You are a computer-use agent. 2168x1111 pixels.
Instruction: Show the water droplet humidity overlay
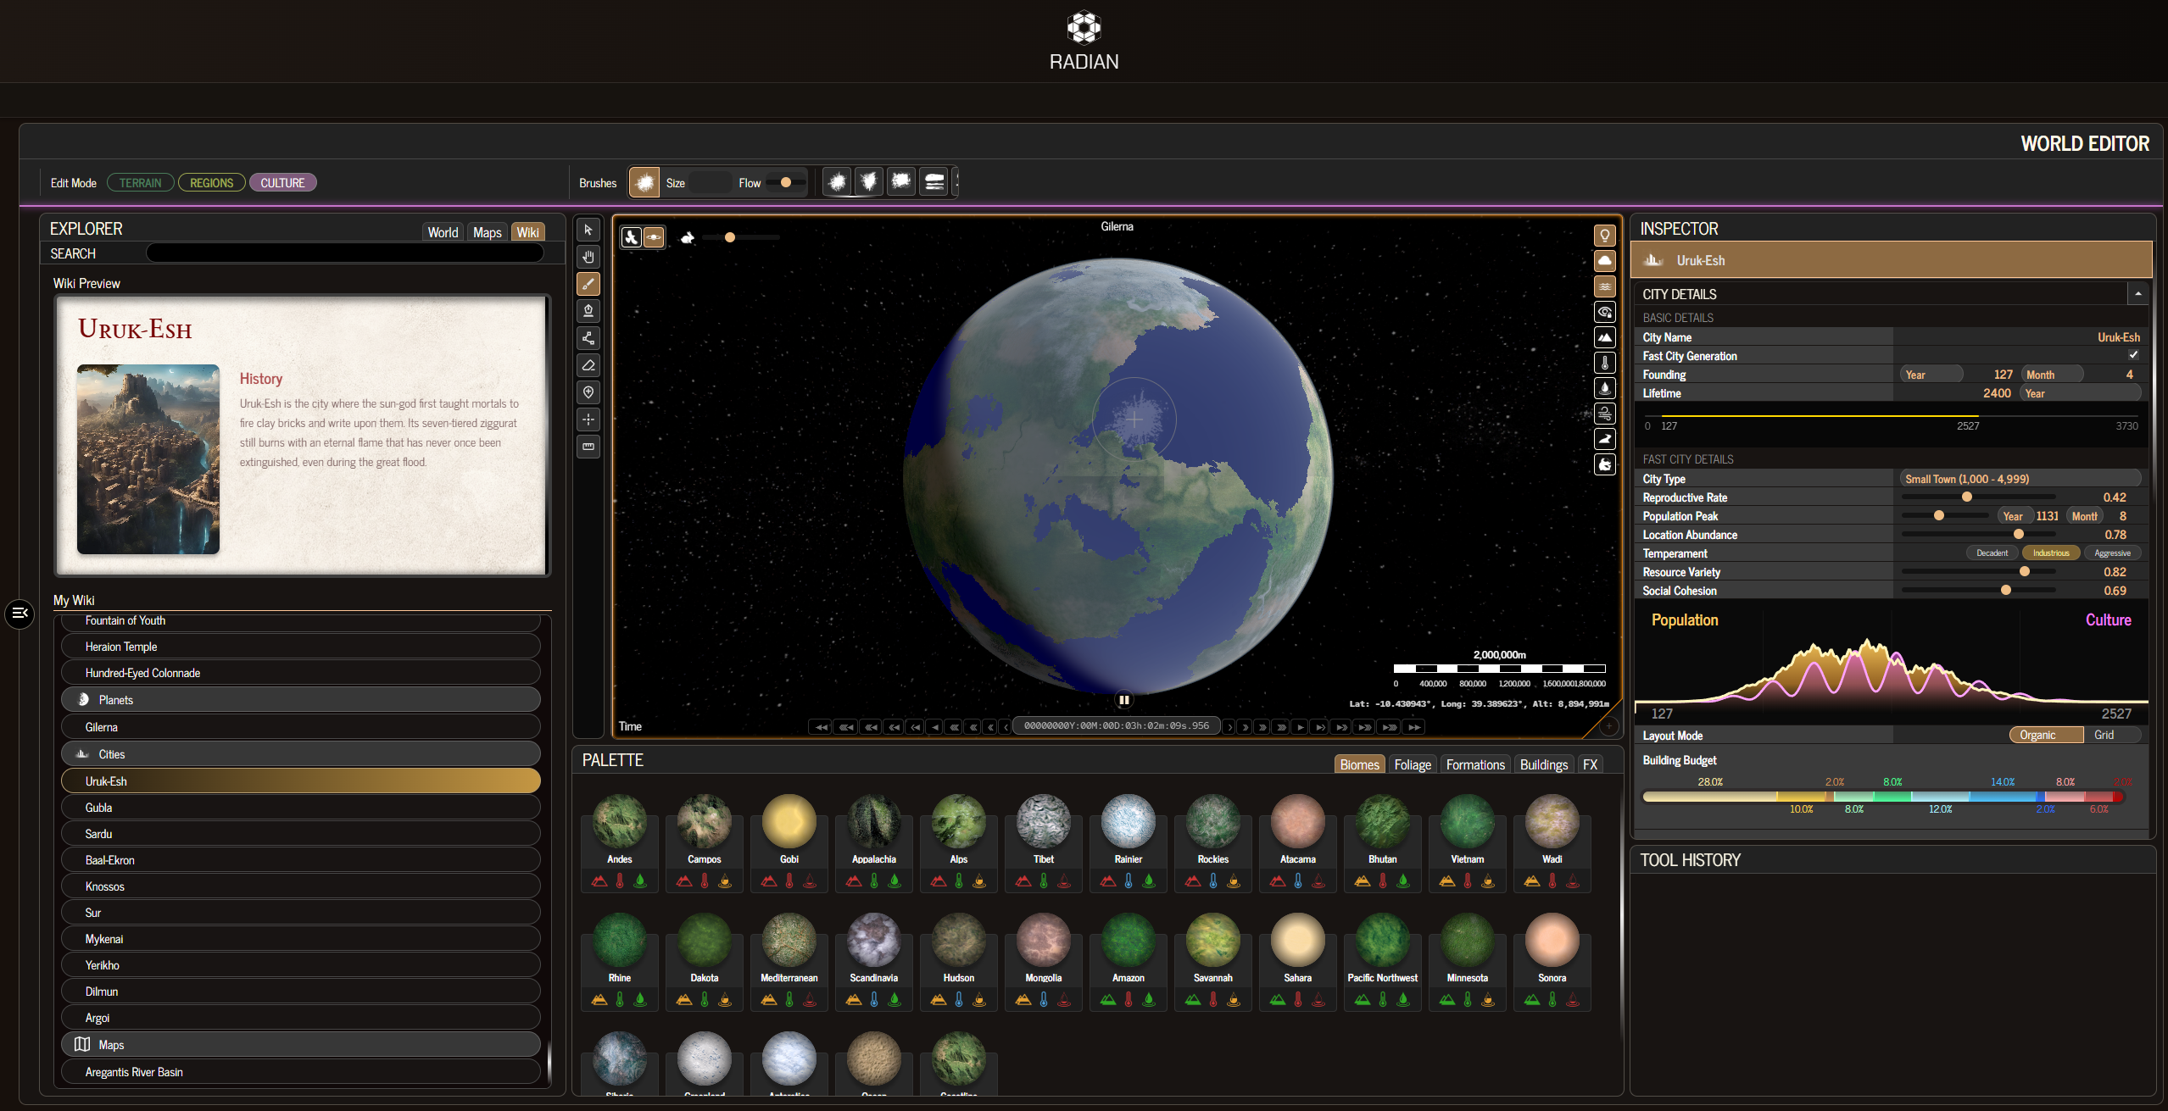click(x=1605, y=388)
